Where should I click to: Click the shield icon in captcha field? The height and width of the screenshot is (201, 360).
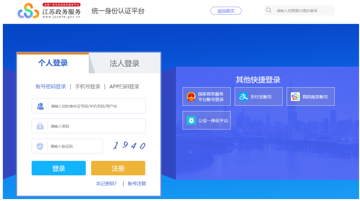[x=40, y=146]
